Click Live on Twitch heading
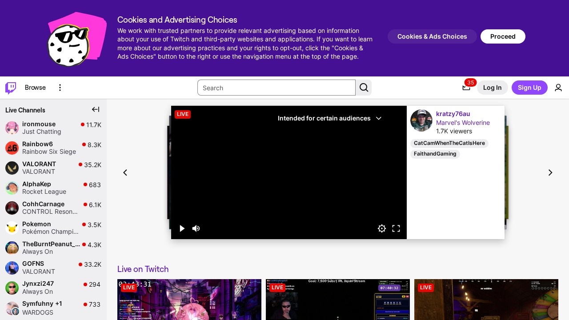This screenshot has height=320, width=569. coord(143,269)
